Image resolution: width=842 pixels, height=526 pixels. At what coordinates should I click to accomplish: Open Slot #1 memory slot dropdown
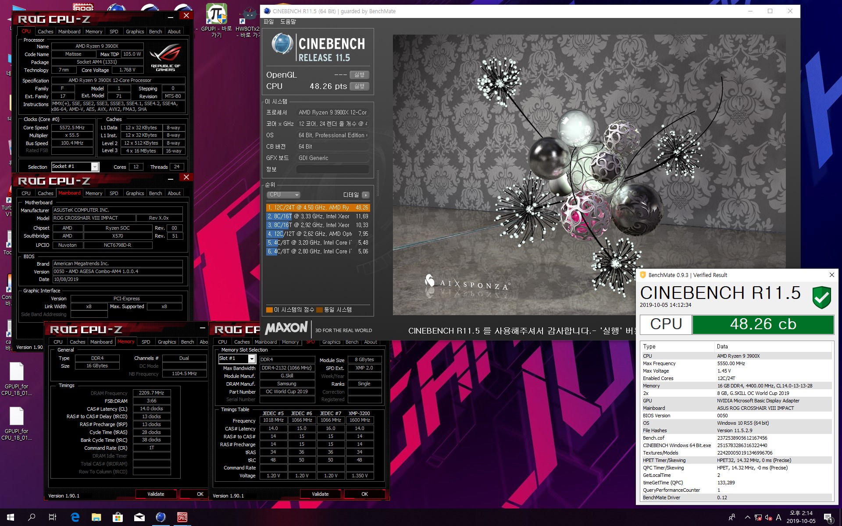click(x=252, y=359)
